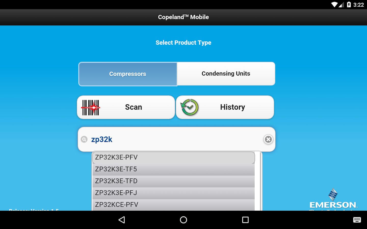
Task: Switch to the Condensing Units tab
Action: tap(226, 74)
